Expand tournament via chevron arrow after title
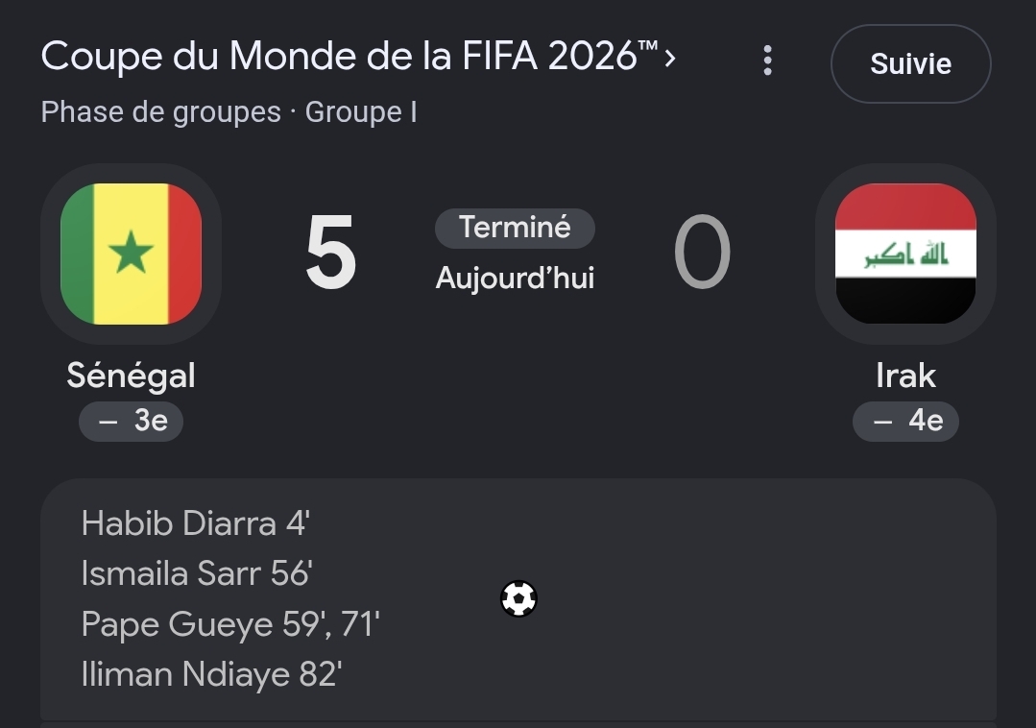This screenshot has width=1036, height=728. (670, 59)
